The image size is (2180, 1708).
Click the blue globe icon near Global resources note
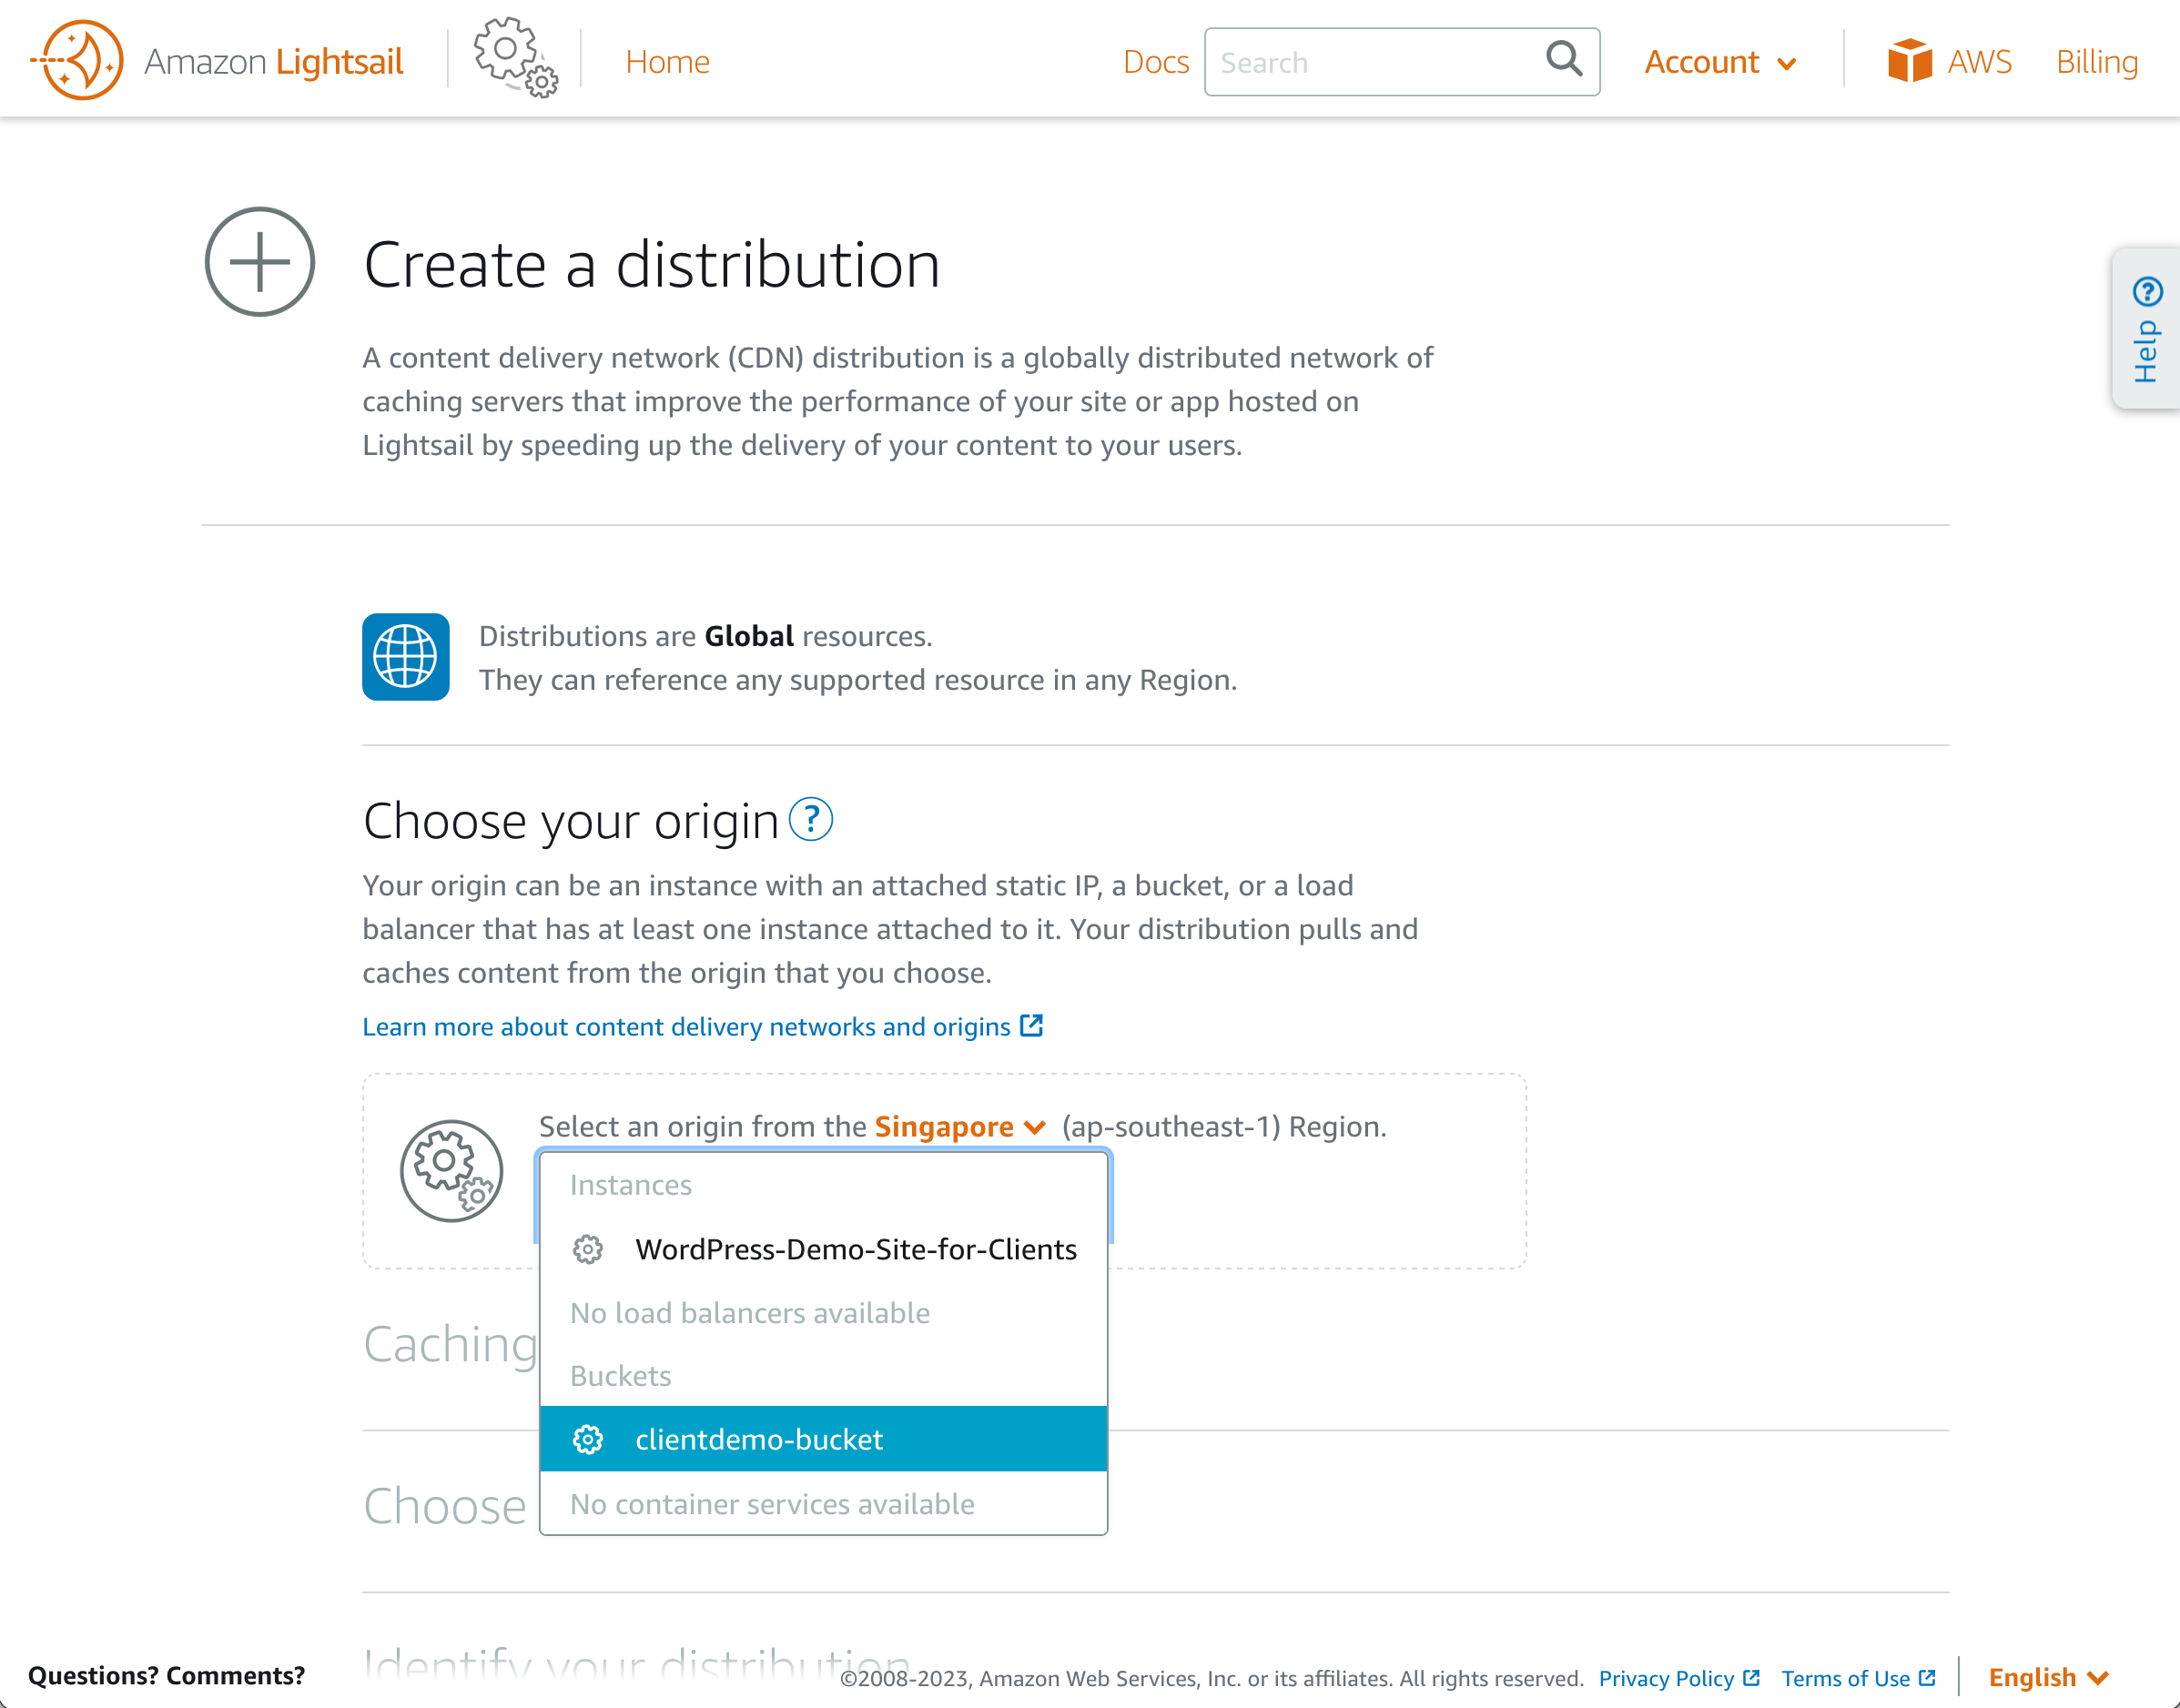click(405, 656)
